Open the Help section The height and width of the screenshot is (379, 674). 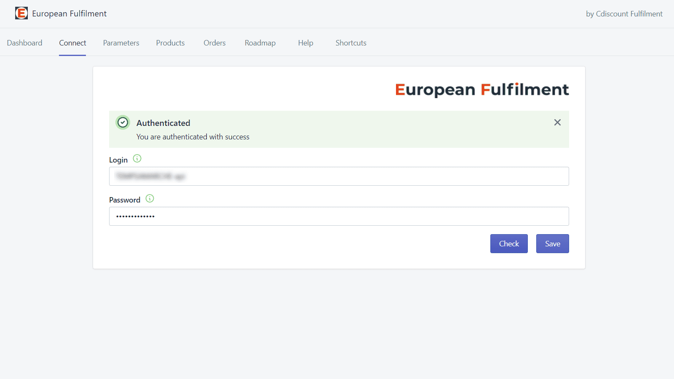click(305, 43)
